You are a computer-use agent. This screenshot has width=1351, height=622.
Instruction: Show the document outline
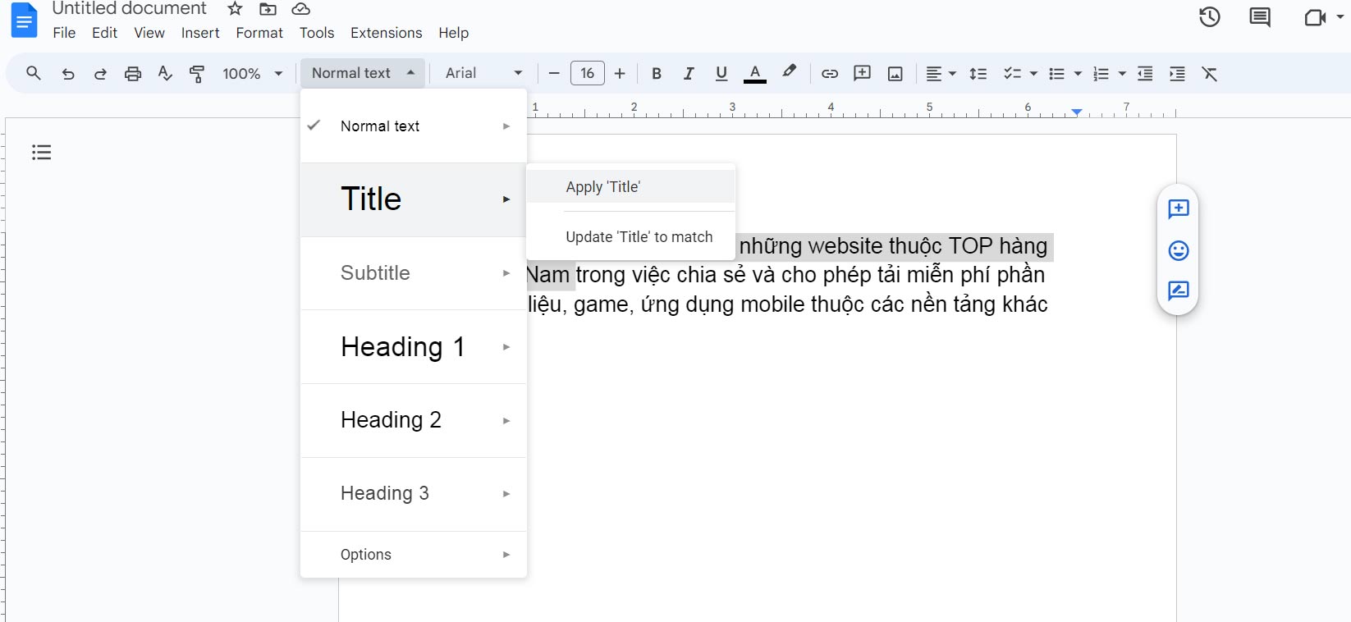click(x=42, y=152)
